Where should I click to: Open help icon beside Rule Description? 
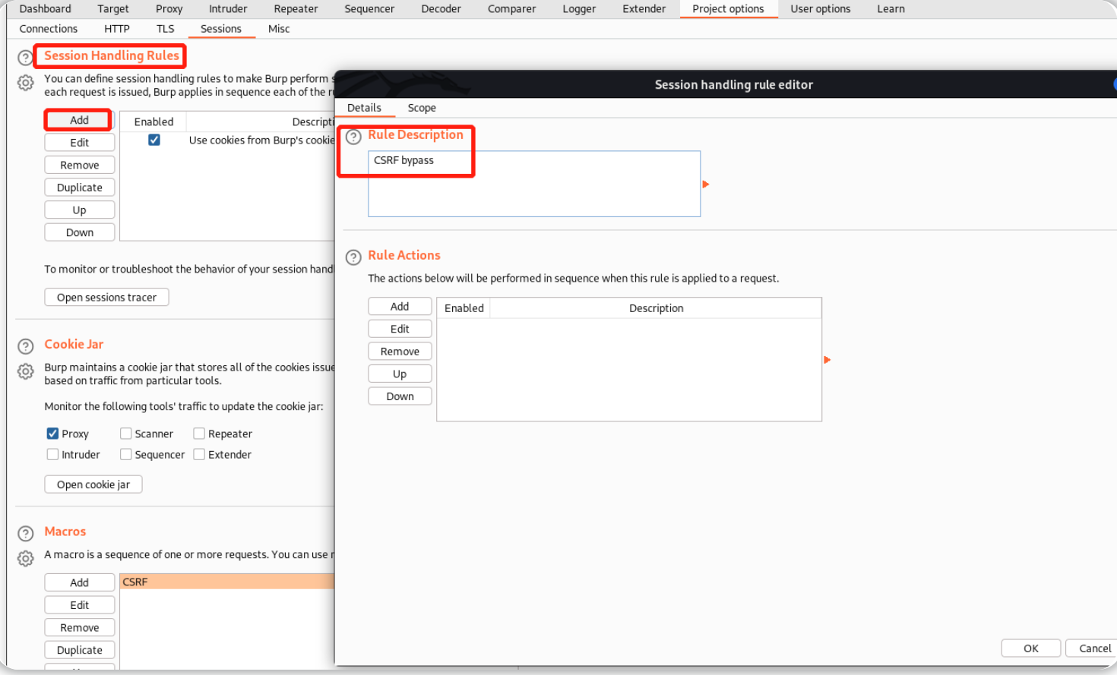point(353,137)
